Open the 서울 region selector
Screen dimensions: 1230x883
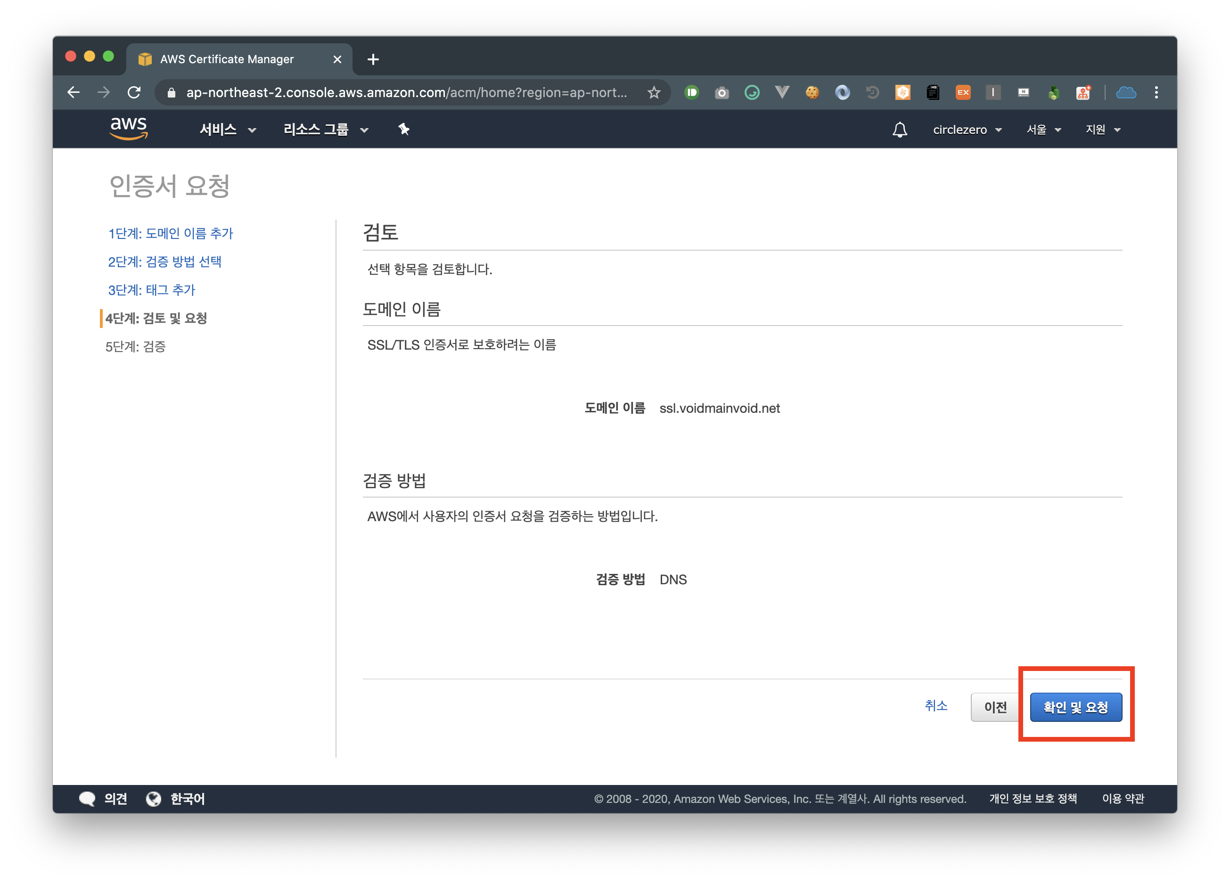pyautogui.click(x=1043, y=130)
